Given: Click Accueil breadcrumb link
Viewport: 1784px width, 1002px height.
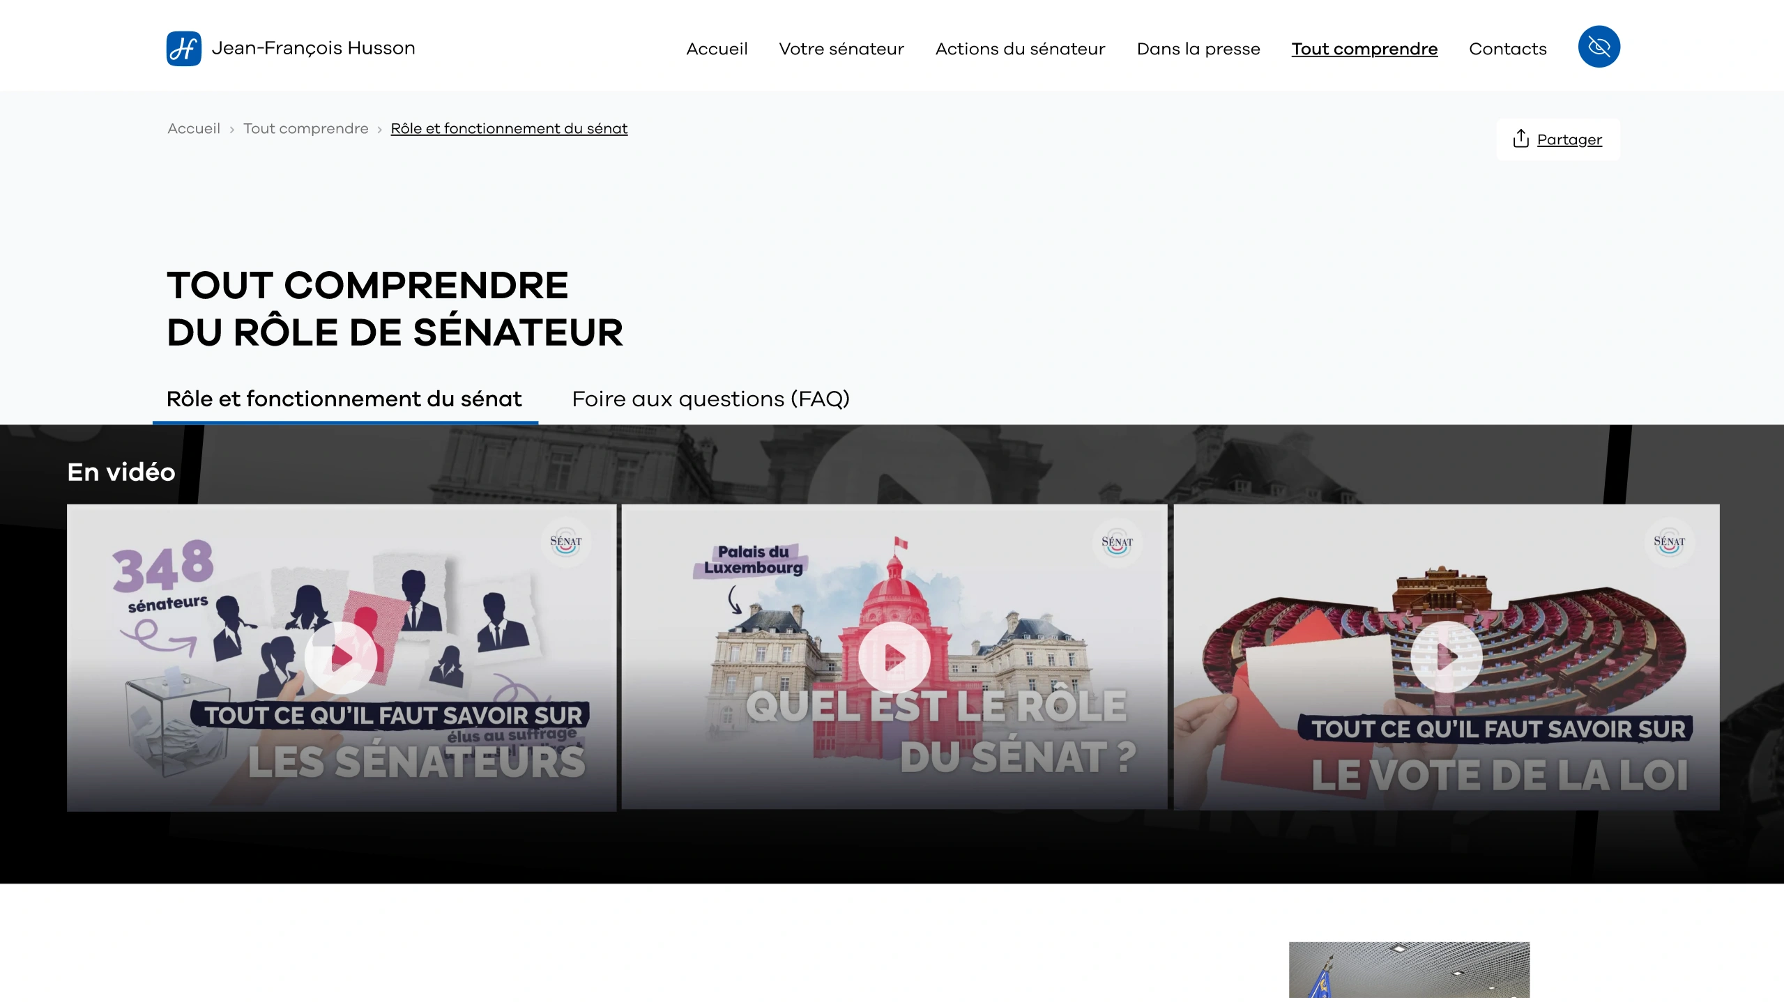Looking at the screenshot, I should click(194, 128).
